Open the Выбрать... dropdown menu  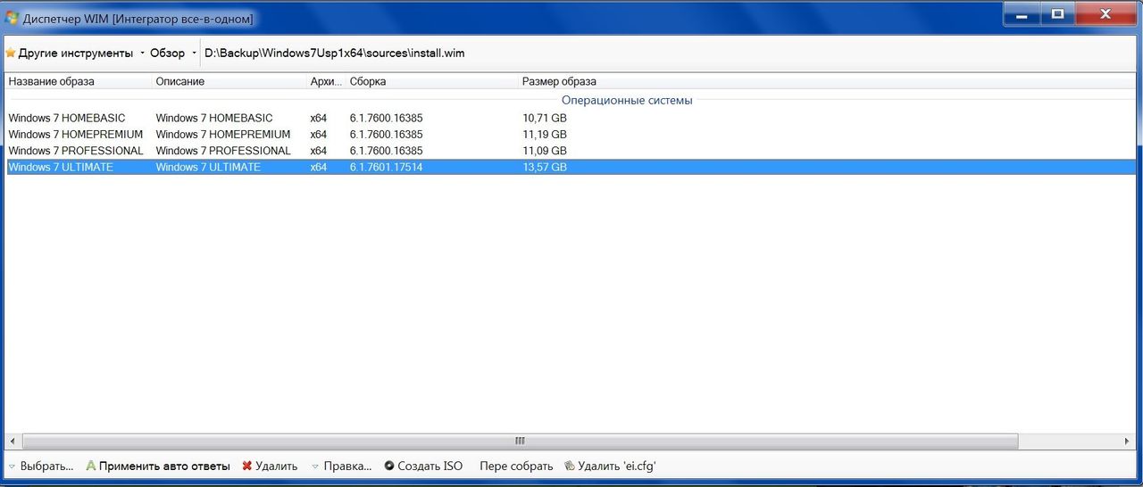pyautogui.click(x=42, y=466)
